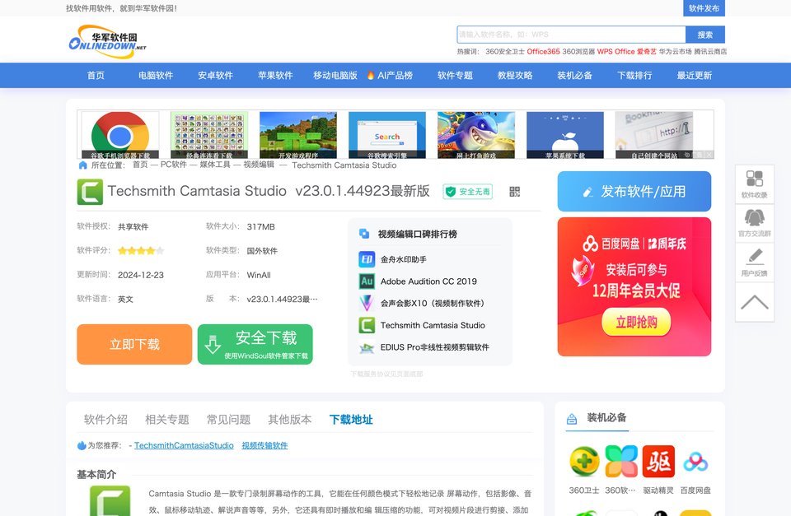This screenshot has height=516, width=791.
Task: Switch to the 常见问题 tab
Action: (x=228, y=419)
